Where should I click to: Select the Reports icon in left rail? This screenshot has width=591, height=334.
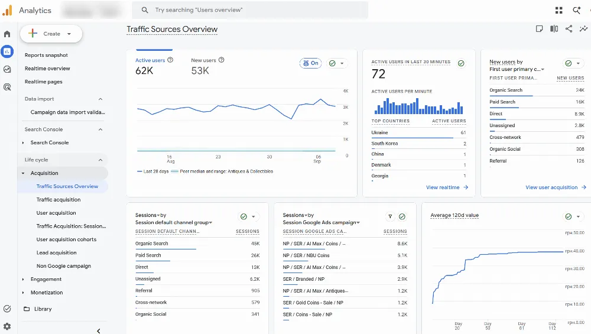7,51
